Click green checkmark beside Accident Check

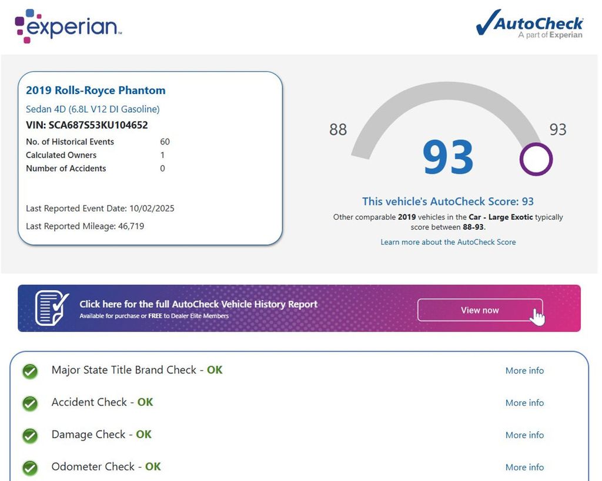30,403
